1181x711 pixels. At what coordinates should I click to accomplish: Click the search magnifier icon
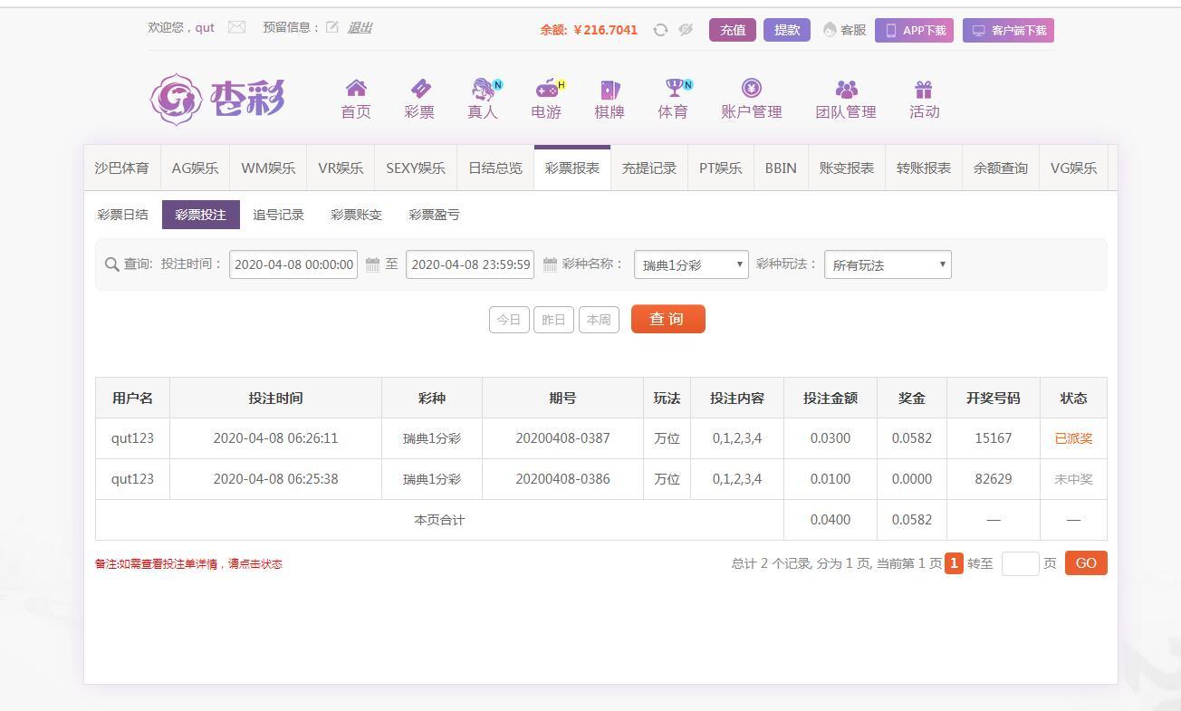point(112,264)
